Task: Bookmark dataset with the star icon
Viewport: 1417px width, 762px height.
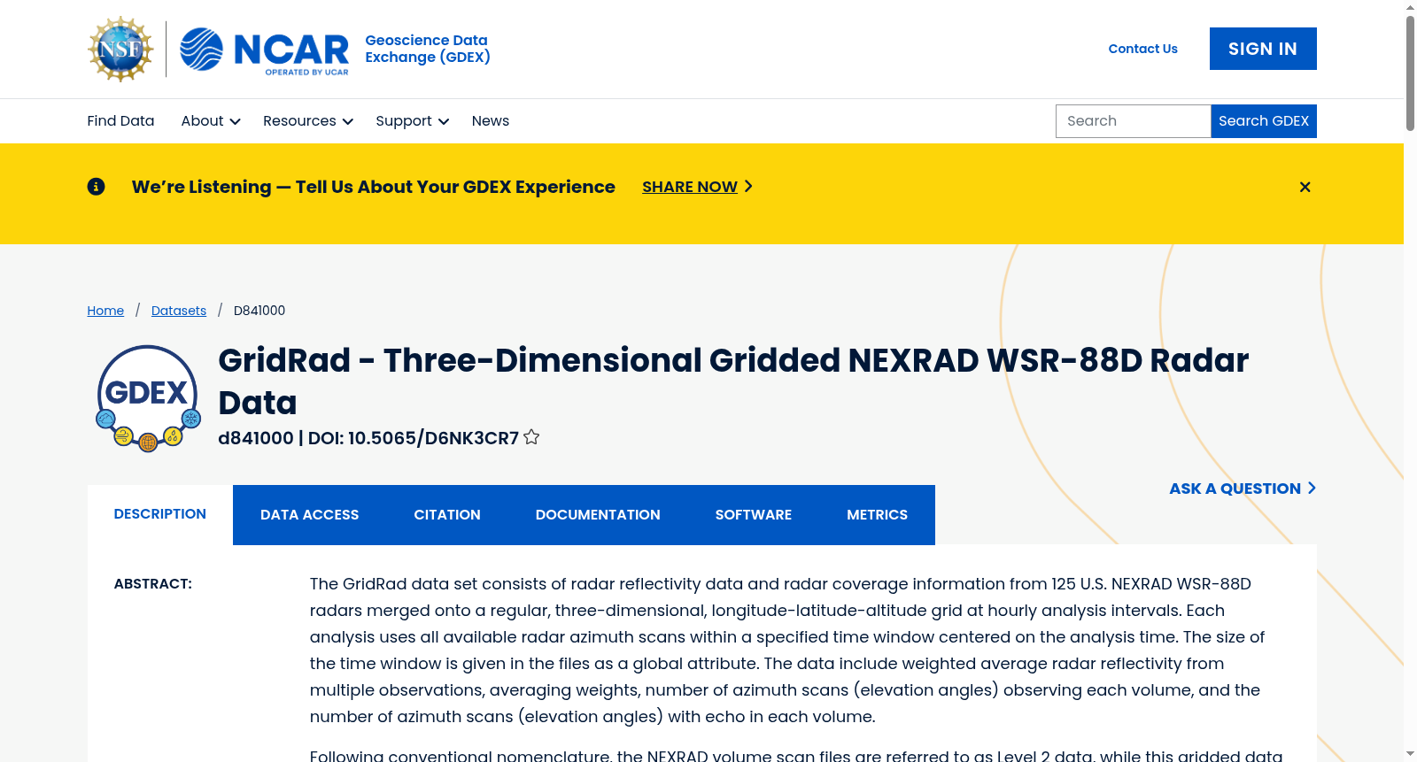Action: pos(531,437)
